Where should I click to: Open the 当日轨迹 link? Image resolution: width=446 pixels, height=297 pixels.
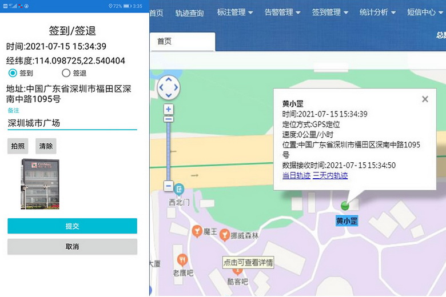[296, 175]
